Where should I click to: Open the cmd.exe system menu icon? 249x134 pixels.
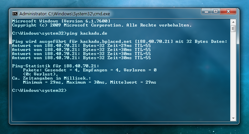click(15, 14)
